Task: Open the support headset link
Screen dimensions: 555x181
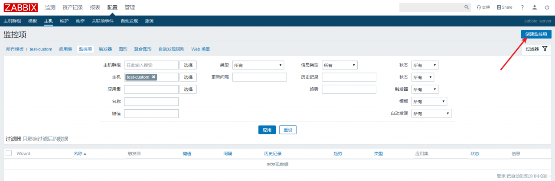Action: (483, 7)
